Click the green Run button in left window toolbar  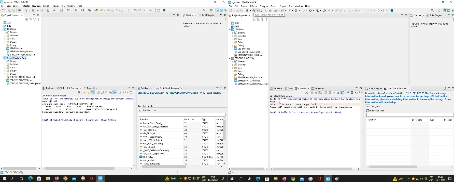(83, 10)
